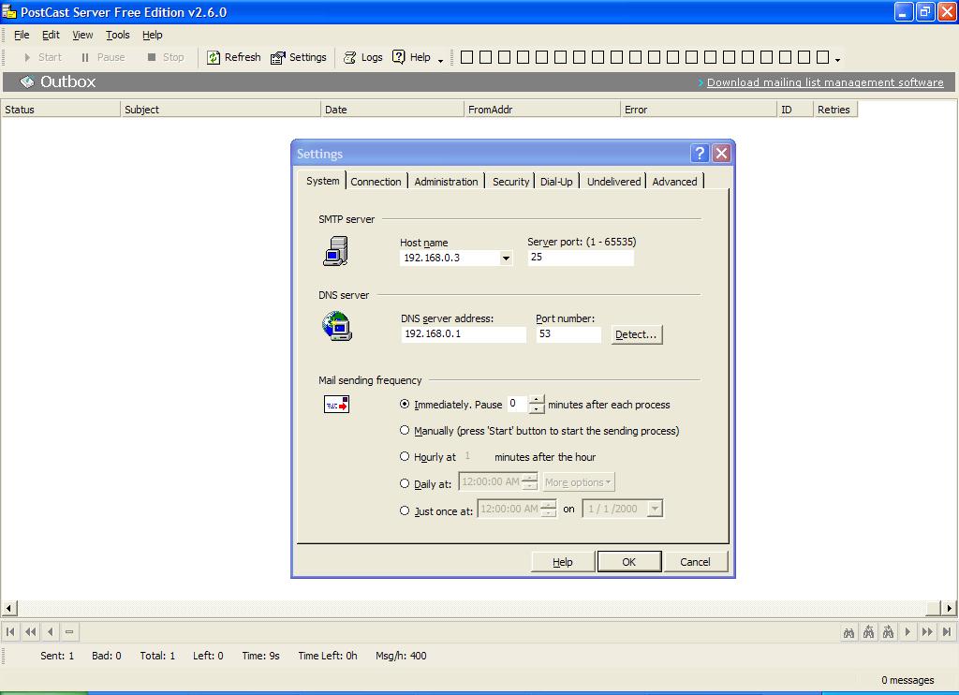The width and height of the screenshot is (959, 695).
Task: Click the first binoculars find icon
Action: click(848, 632)
